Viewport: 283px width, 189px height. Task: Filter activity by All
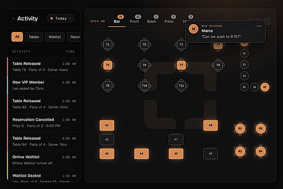17,36
